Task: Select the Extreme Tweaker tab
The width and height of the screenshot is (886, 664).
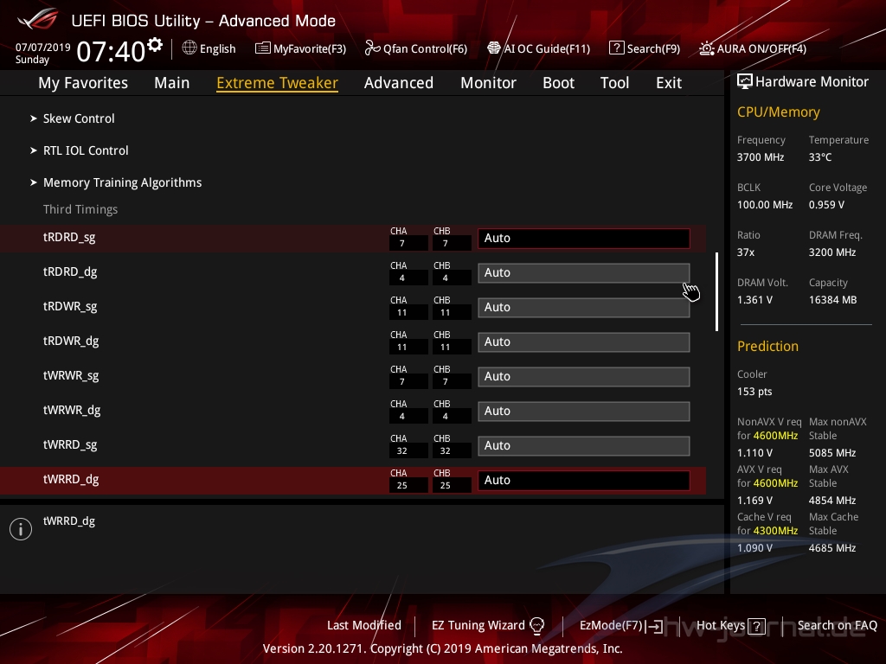Action: point(278,83)
